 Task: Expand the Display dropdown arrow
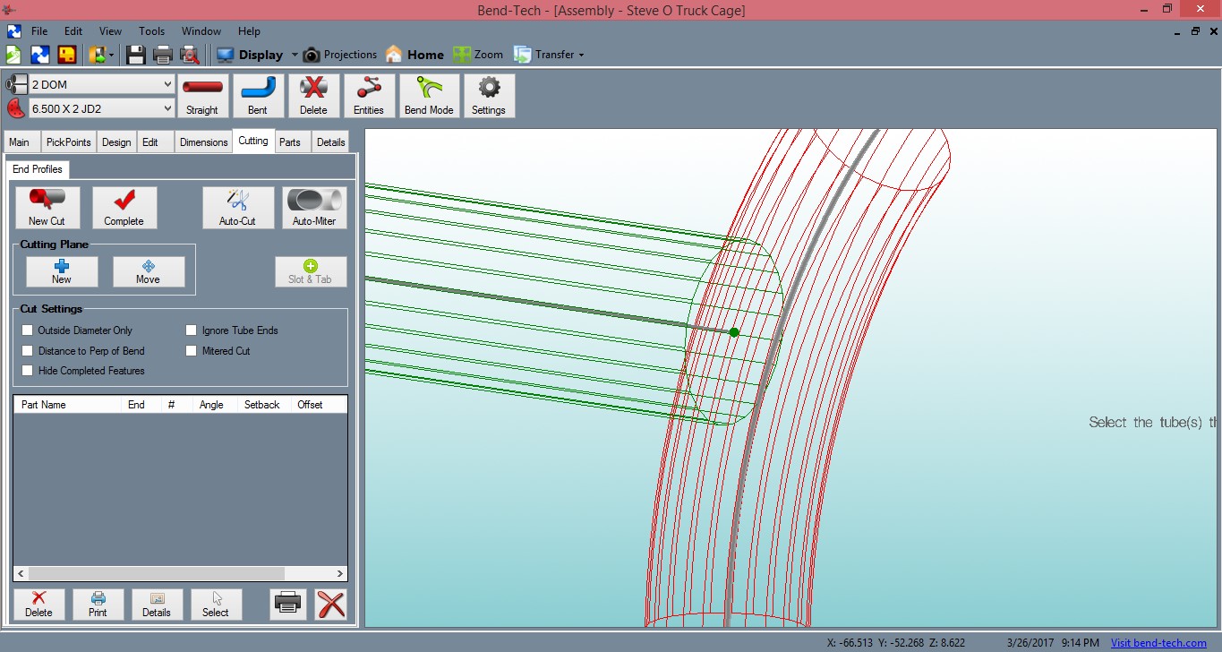point(295,56)
